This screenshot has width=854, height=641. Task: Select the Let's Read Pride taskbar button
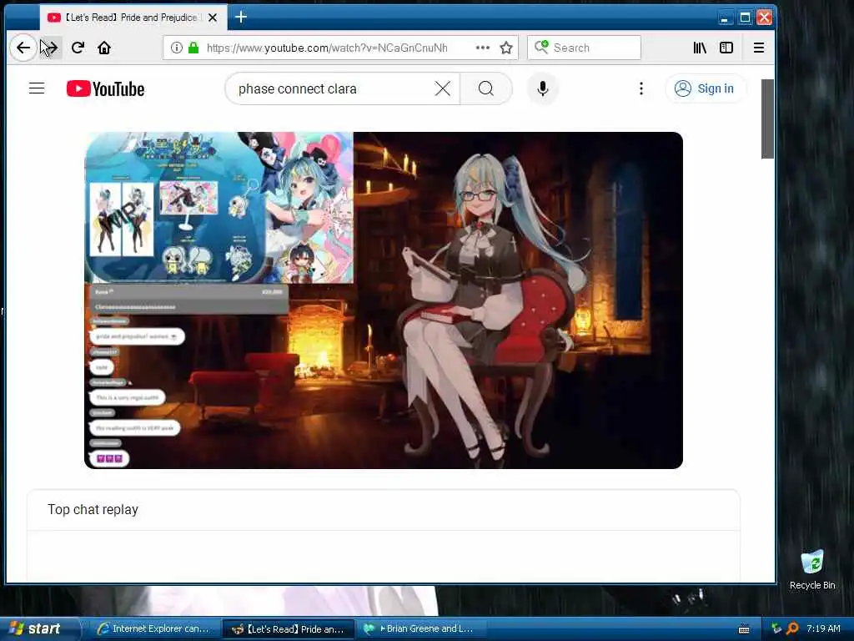[289, 629]
